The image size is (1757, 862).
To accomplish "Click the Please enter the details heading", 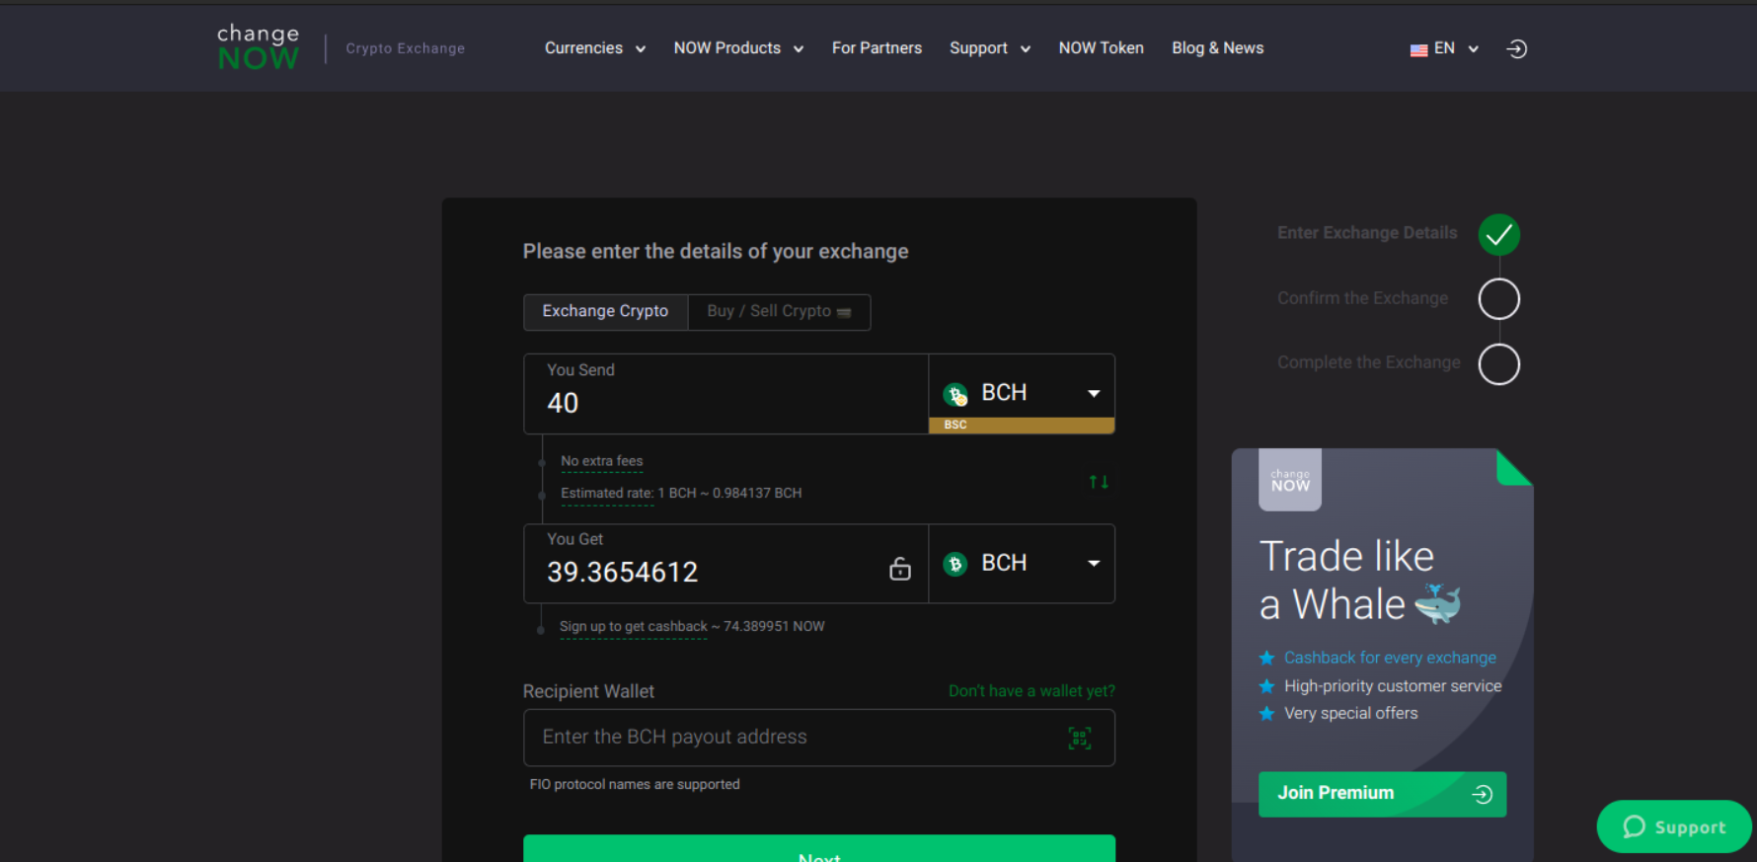I will click(716, 252).
